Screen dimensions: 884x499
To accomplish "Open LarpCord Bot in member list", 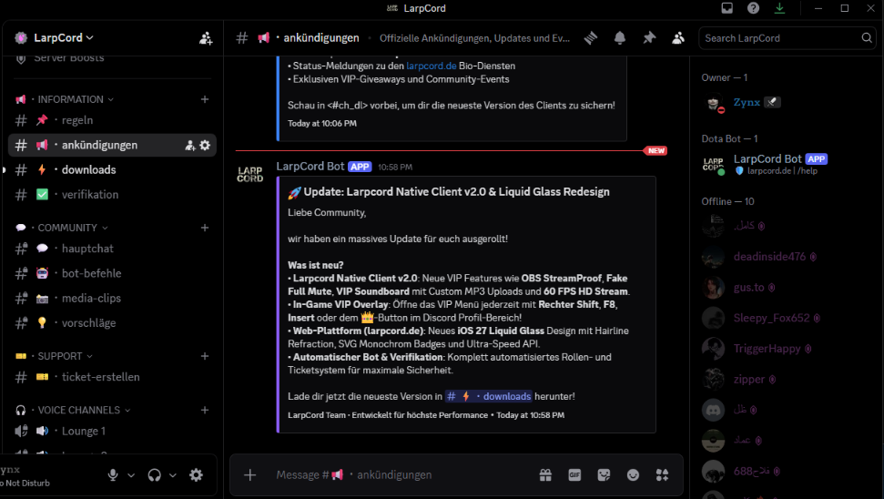I will point(787,164).
